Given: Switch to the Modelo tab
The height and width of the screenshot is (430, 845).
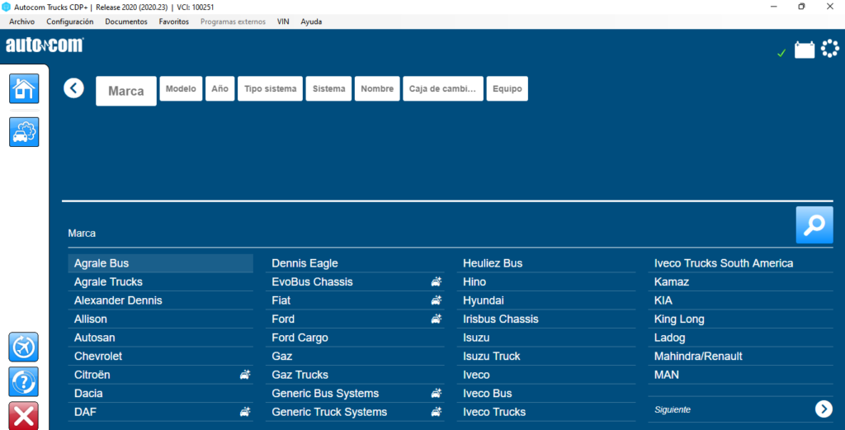Looking at the screenshot, I should [x=181, y=88].
